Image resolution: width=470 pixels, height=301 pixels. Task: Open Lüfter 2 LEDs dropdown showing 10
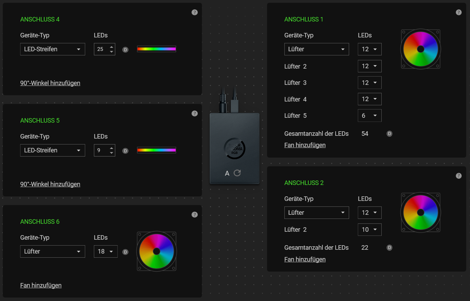tap(370, 230)
